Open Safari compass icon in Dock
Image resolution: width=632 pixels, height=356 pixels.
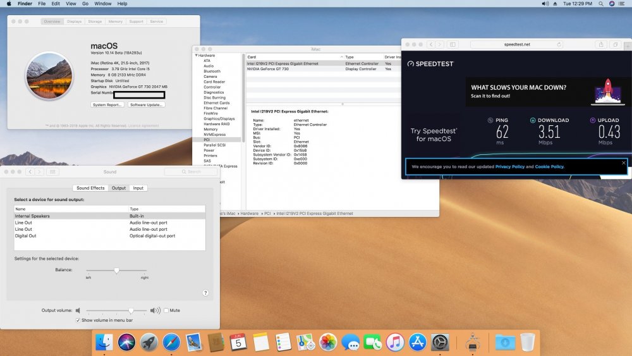pyautogui.click(x=171, y=342)
